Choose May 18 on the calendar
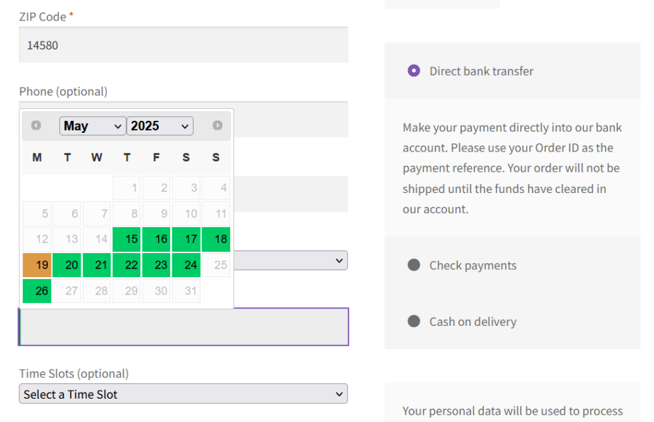The image size is (654, 422). tap(216, 239)
